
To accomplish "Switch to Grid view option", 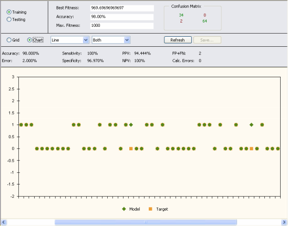I will (x=9, y=40).
